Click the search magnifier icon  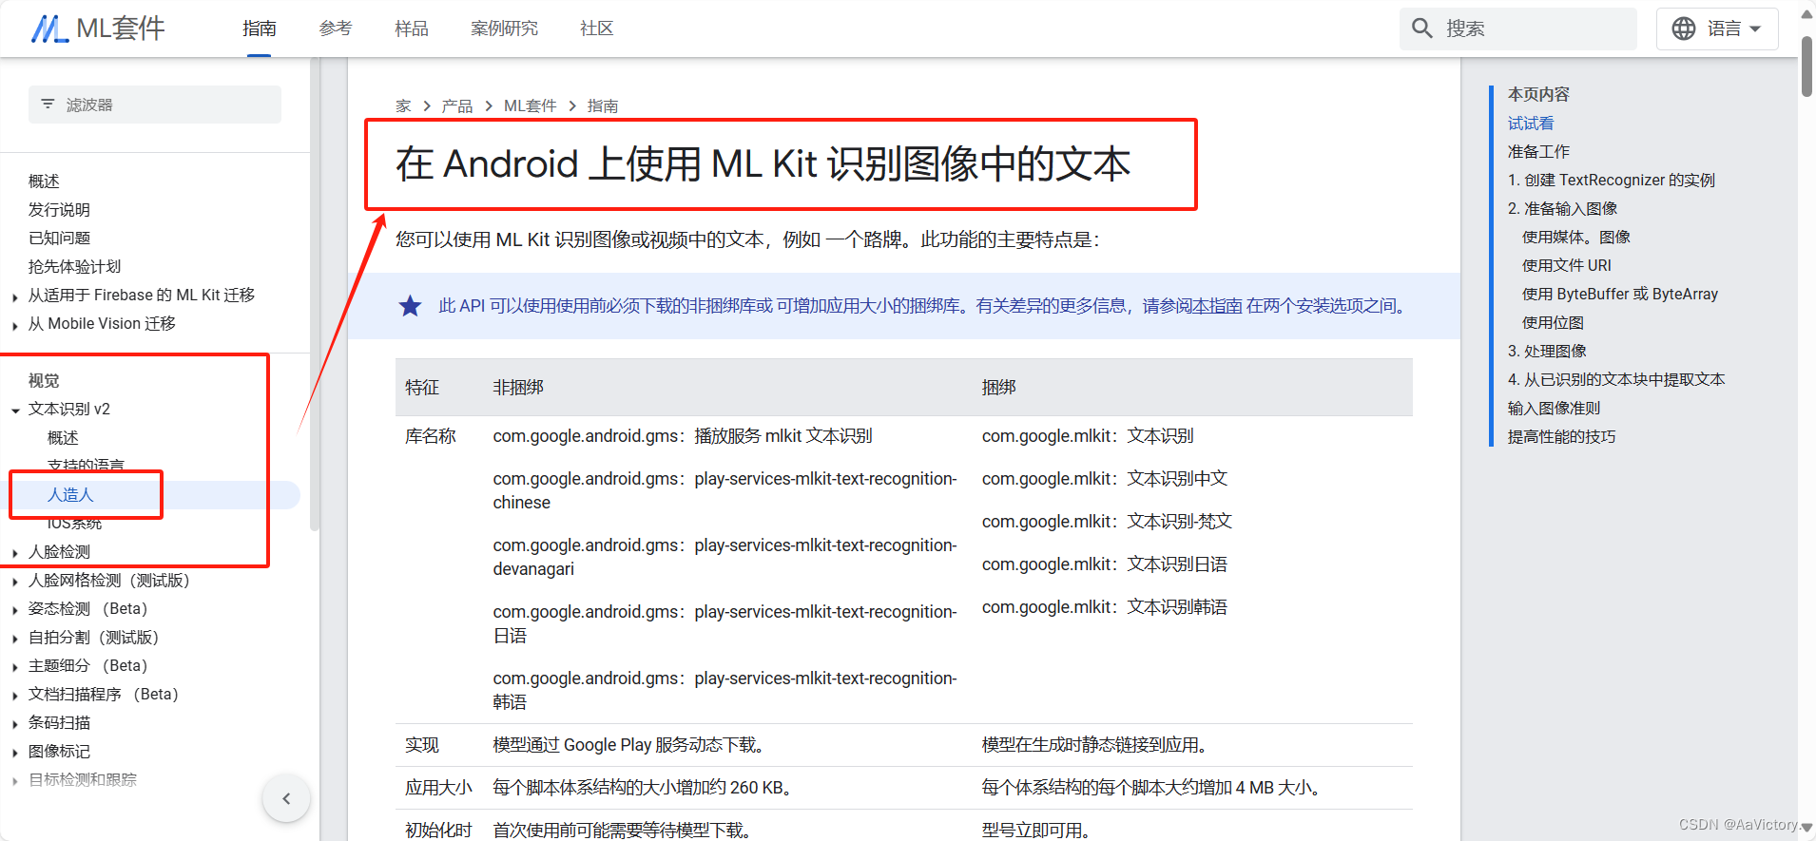1422,29
